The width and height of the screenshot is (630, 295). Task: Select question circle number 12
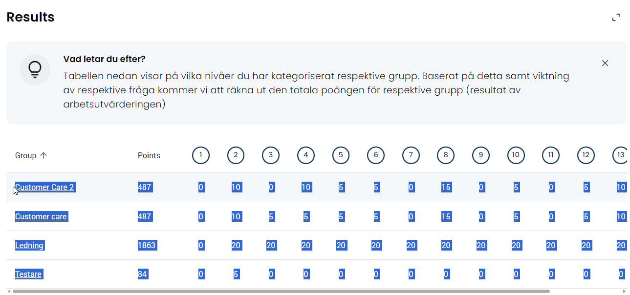tap(586, 155)
